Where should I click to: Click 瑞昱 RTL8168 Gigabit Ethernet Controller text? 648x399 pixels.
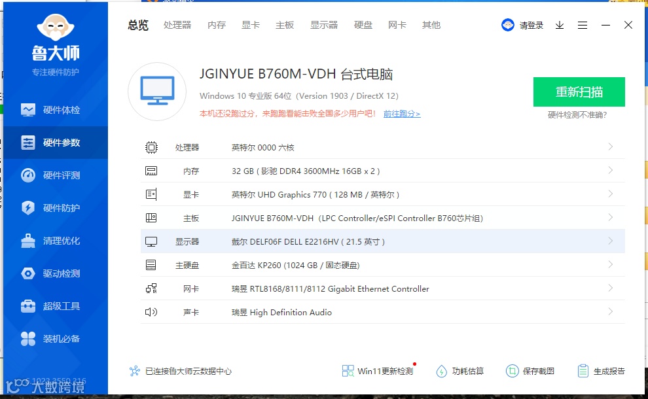click(330, 289)
